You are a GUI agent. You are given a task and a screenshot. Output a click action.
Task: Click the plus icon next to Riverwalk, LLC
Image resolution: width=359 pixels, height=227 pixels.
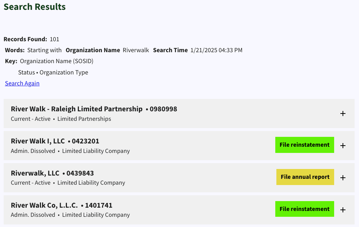343,177
